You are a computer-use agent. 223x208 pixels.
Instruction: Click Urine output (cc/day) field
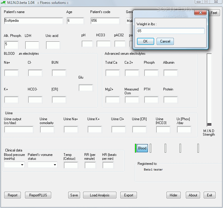click(x=19, y=129)
